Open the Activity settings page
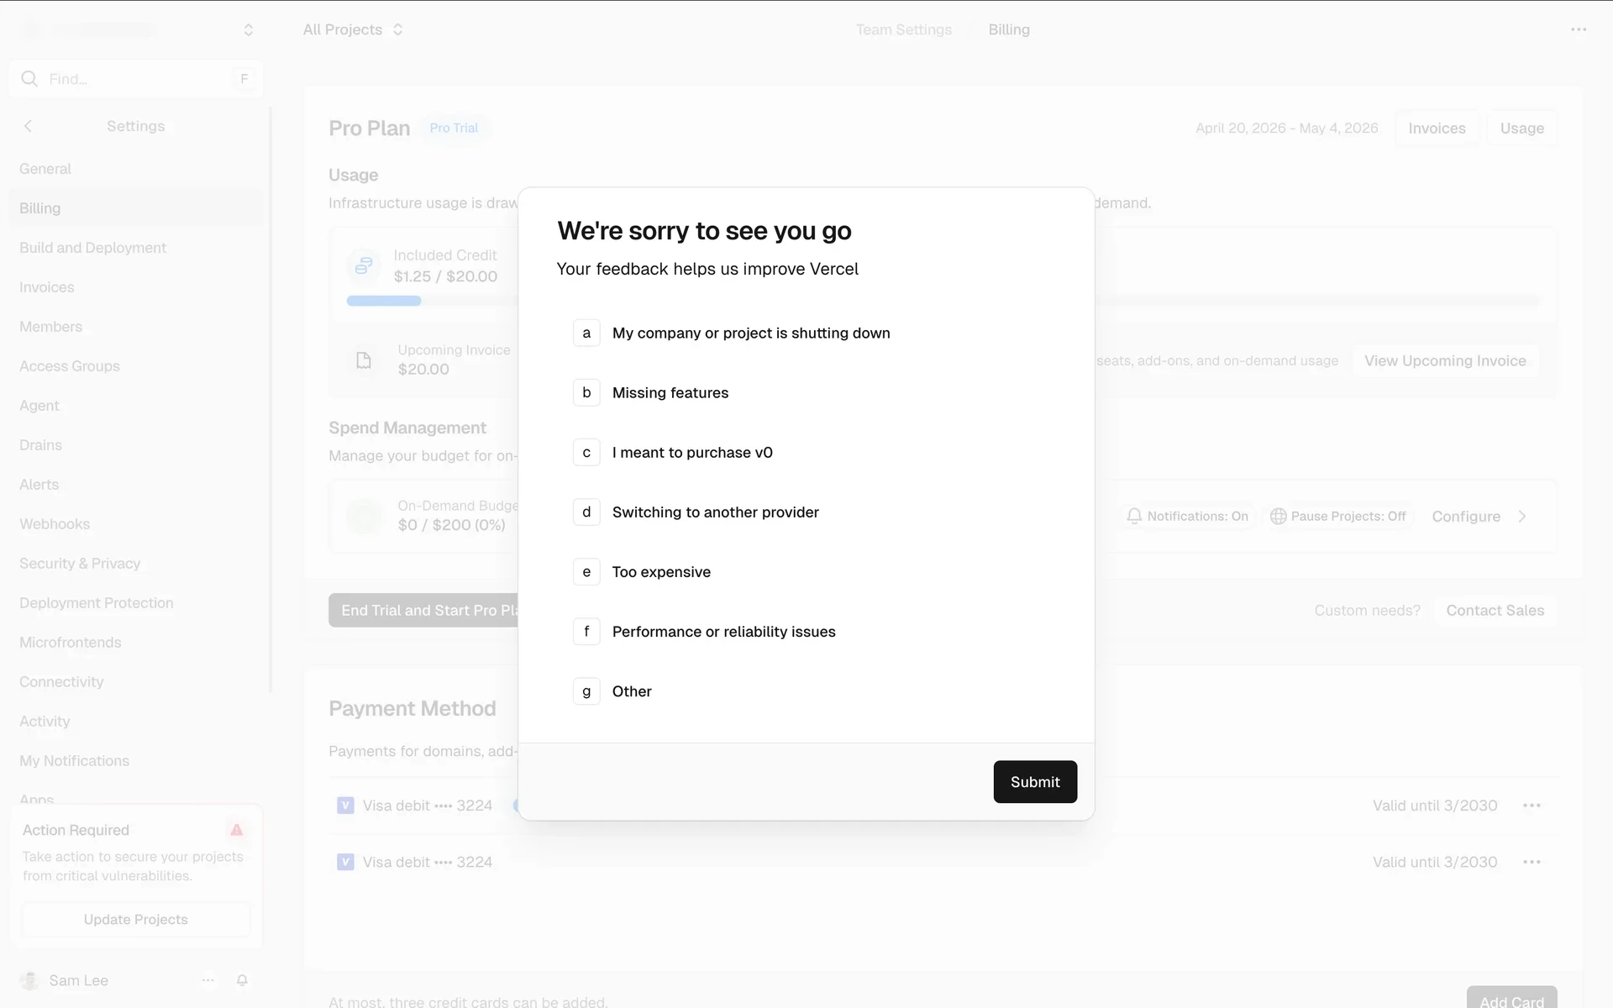Image resolution: width=1613 pixels, height=1008 pixels. point(137,722)
